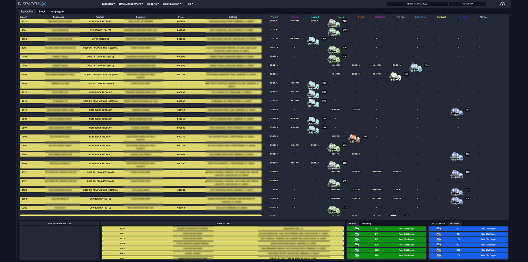The height and width of the screenshot is (262, 528).
Task: Select blue truck 705 icon
Action: point(457,156)
